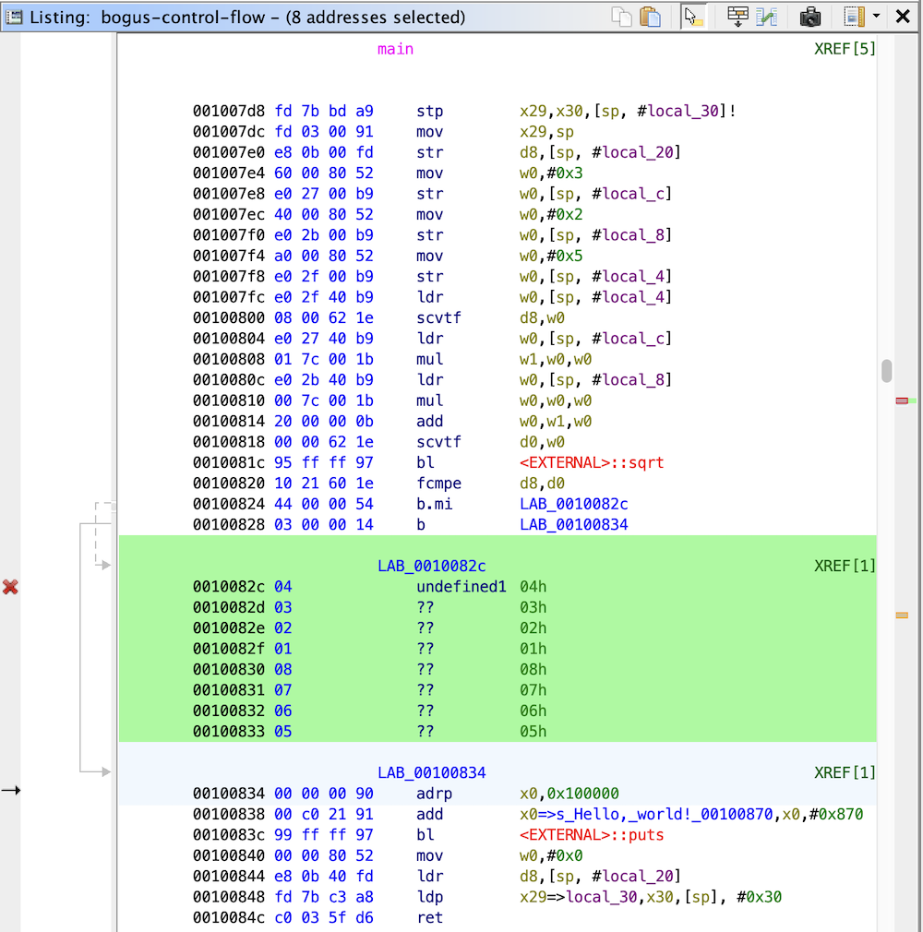Click the black arrow cursor marker in margin
Viewport: 923px width, 932px height.
tap(11, 790)
